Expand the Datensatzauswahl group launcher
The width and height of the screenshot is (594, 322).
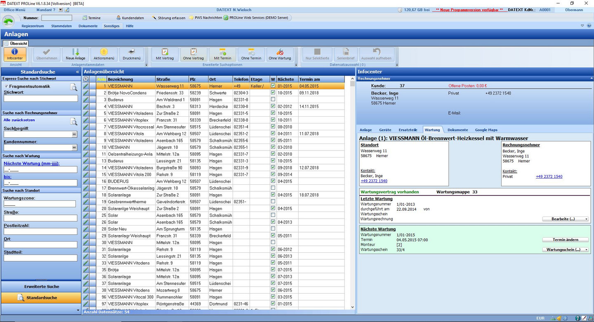(x=397, y=65)
